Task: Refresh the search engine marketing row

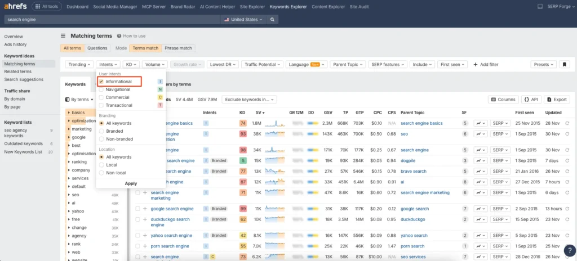Action: [x=567, y=192]
